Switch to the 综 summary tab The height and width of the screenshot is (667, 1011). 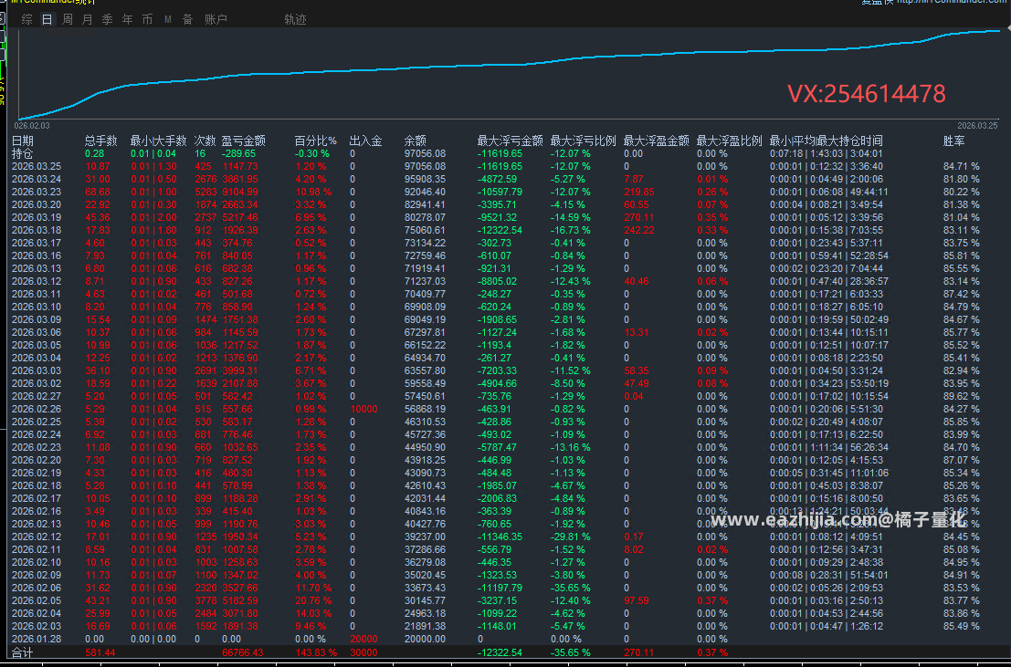coord(26,19)
